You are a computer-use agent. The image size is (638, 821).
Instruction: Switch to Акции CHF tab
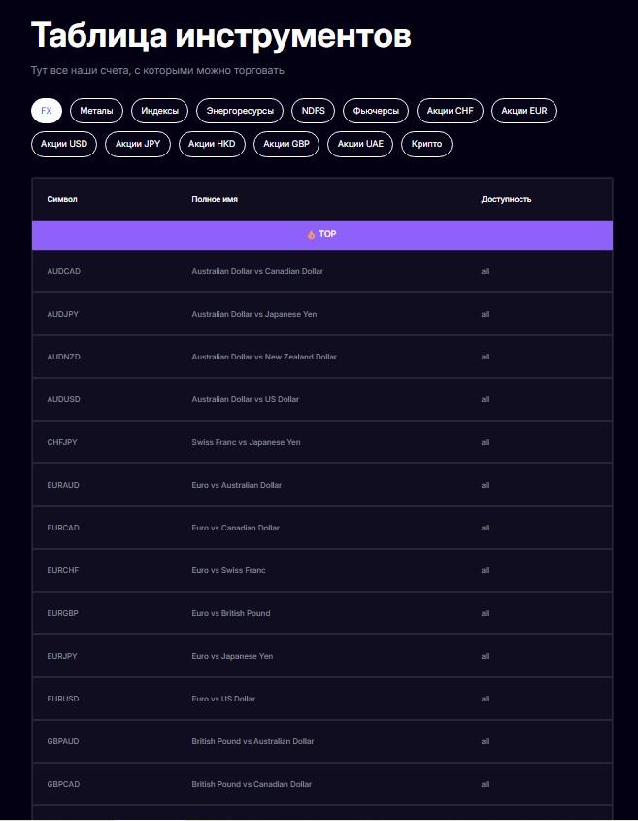451,111
